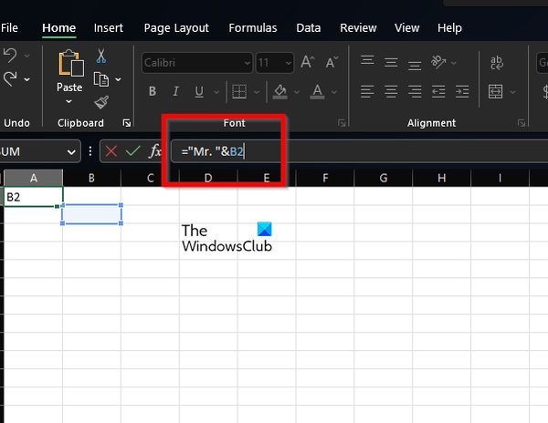
Task: Click Increase Indent icon
Action: coord(462,92)
